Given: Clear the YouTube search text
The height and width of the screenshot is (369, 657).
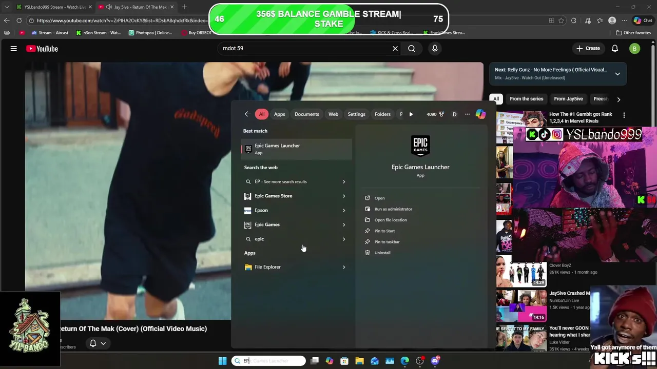Looking at the screenshot, I should [x=395, y=48].
